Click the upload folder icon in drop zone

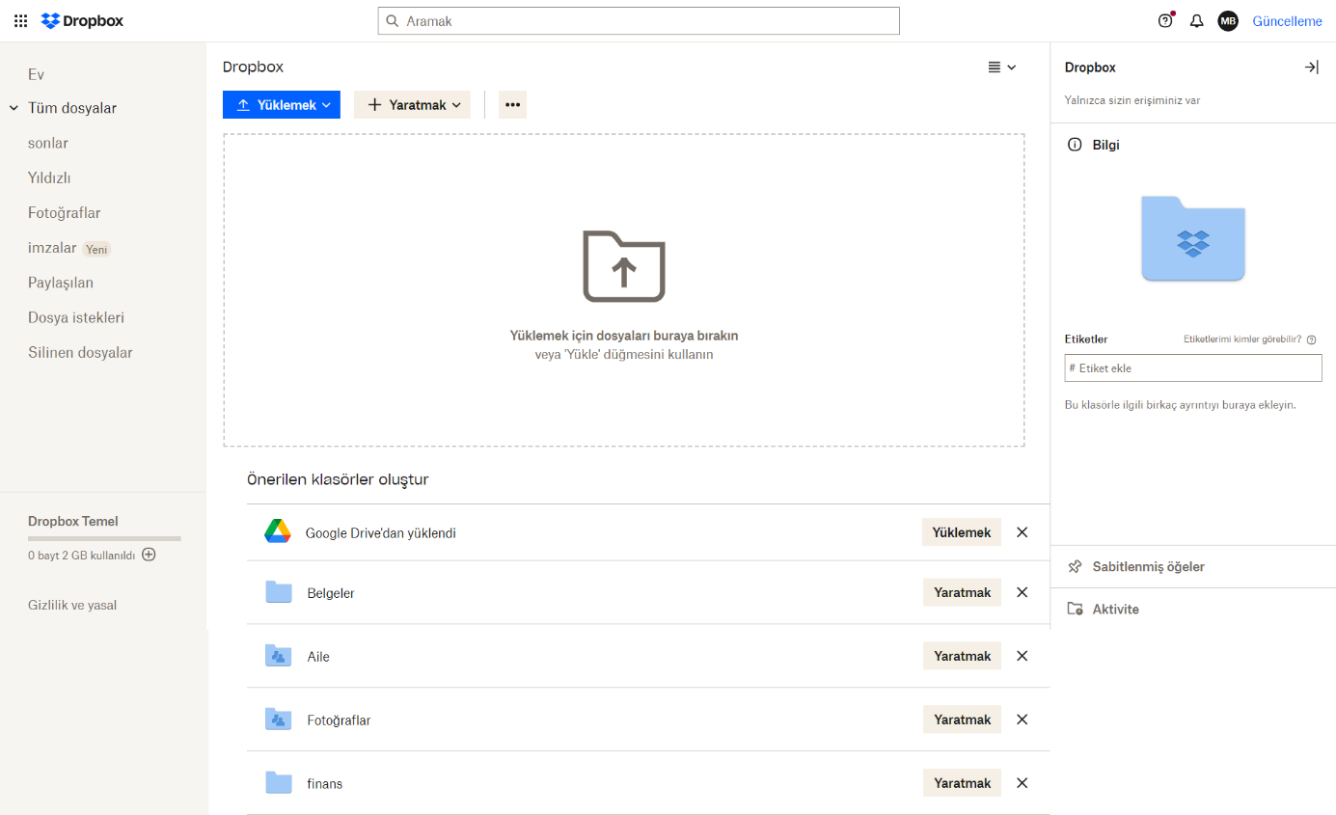[x=624, y=266]
